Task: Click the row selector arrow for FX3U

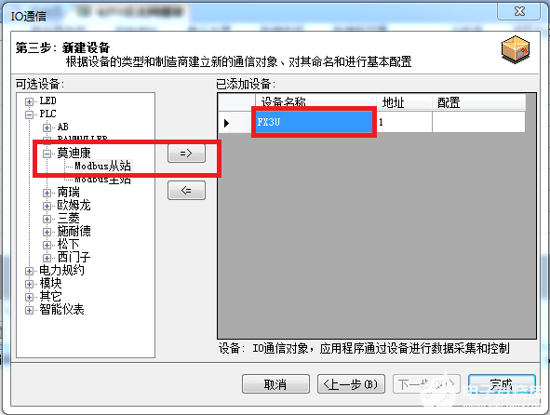Action: (x=226, y=123)
